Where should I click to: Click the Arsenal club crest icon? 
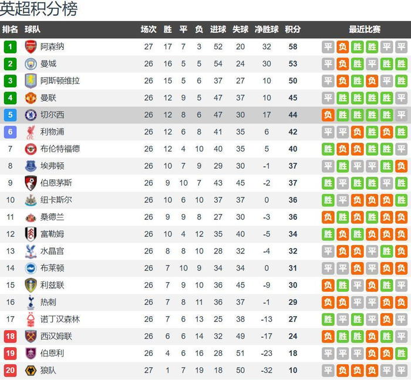[31, 47]
